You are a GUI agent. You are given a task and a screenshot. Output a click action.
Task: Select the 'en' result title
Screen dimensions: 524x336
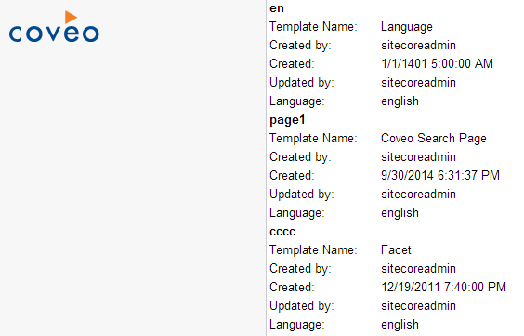[277, 8]
